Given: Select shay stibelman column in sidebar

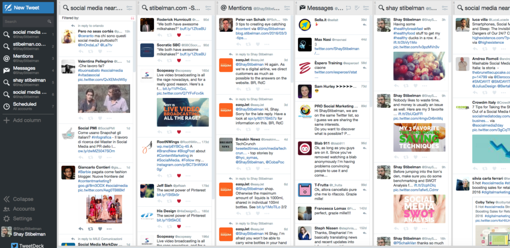Looking at the screenshot, I should 28,82.
